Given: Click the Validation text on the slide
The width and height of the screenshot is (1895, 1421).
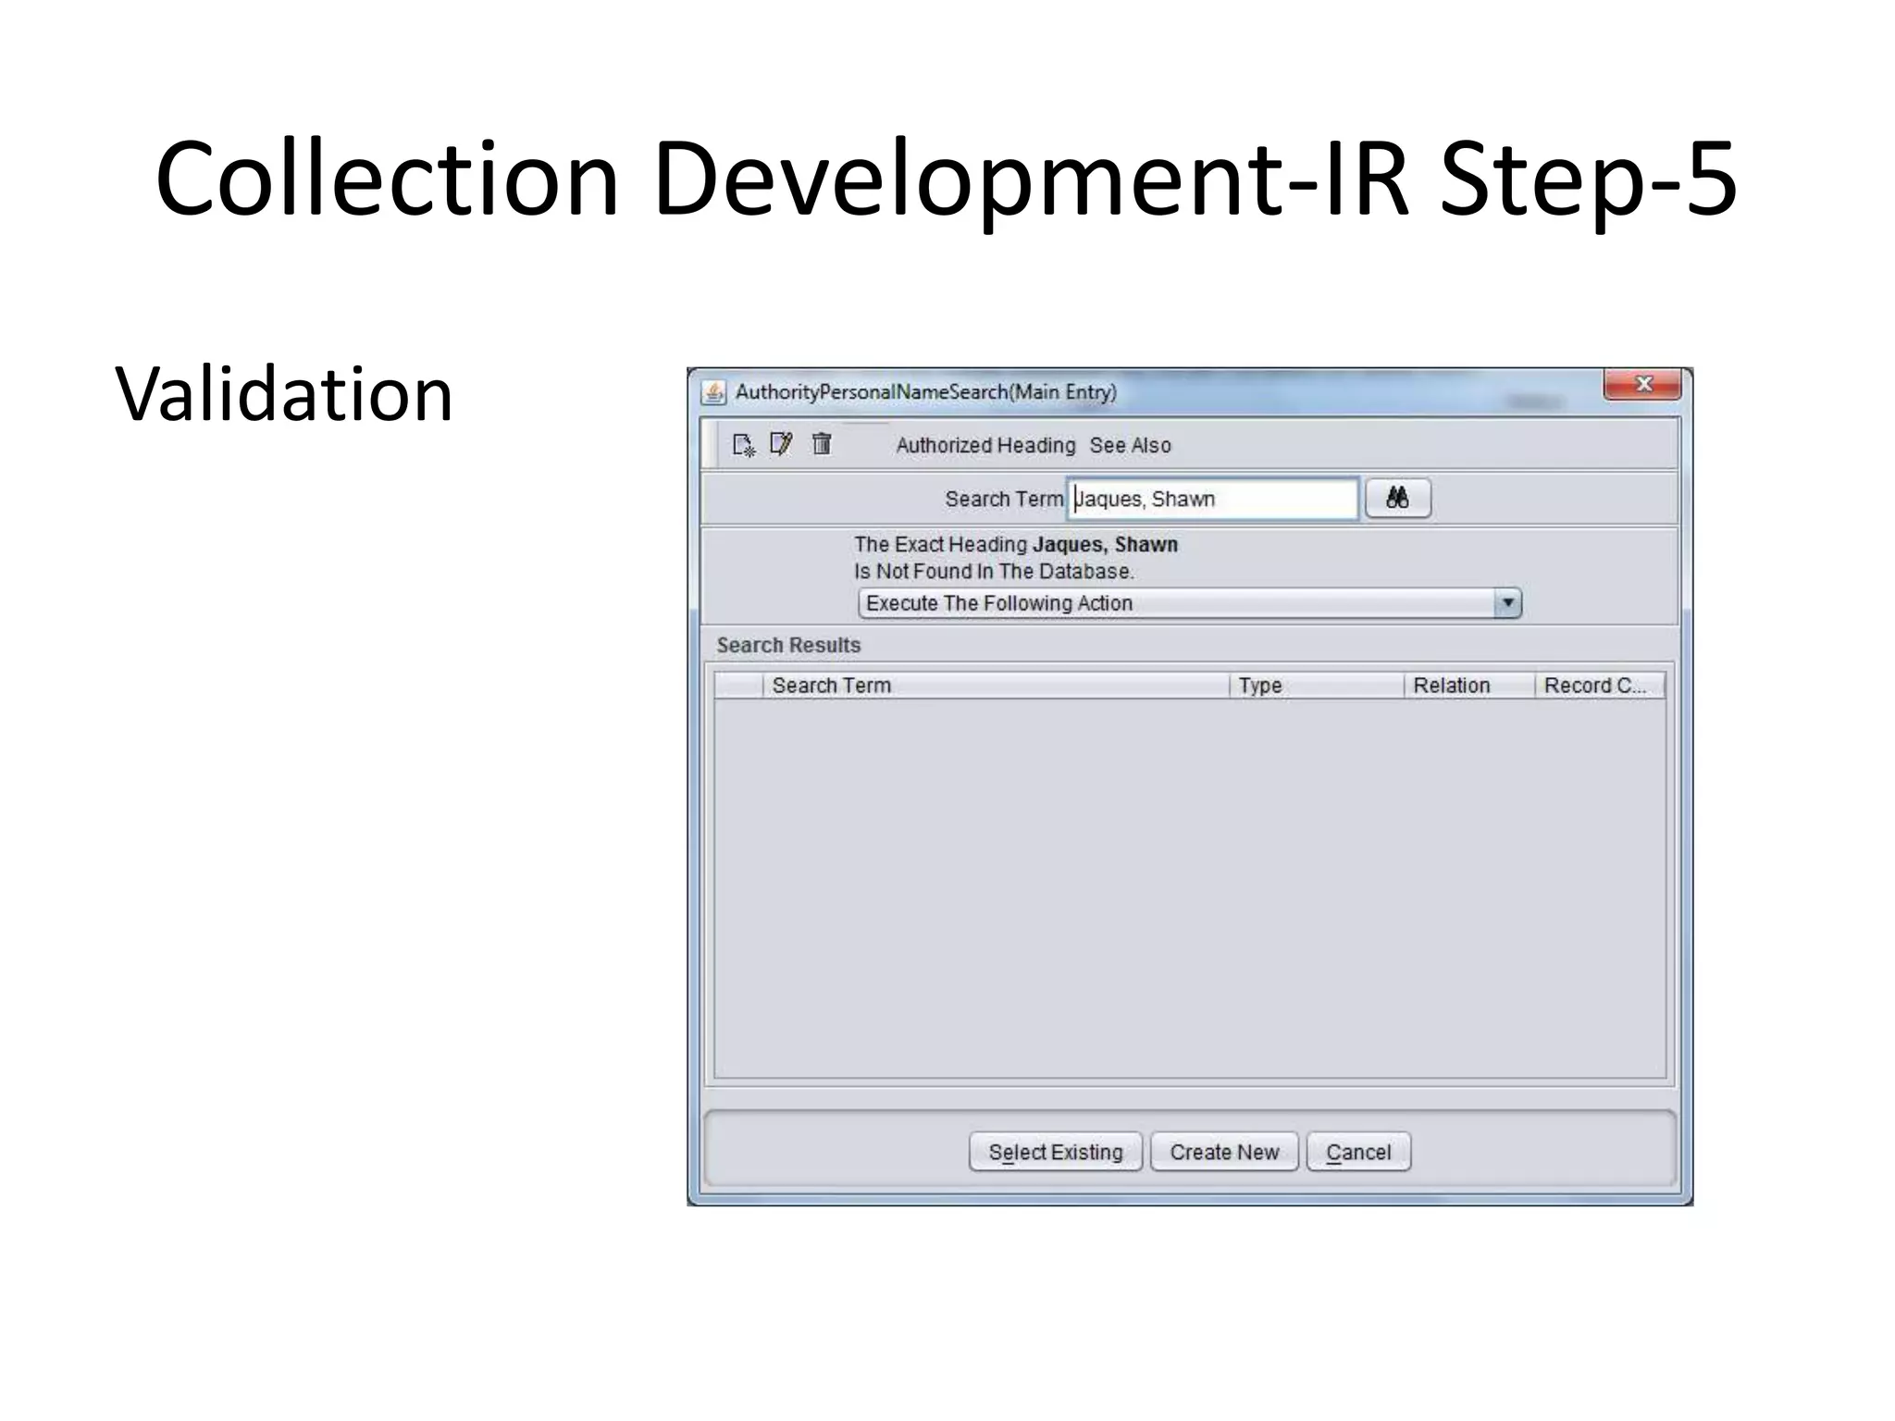Looking at the screenshot, I should (284, 394).
